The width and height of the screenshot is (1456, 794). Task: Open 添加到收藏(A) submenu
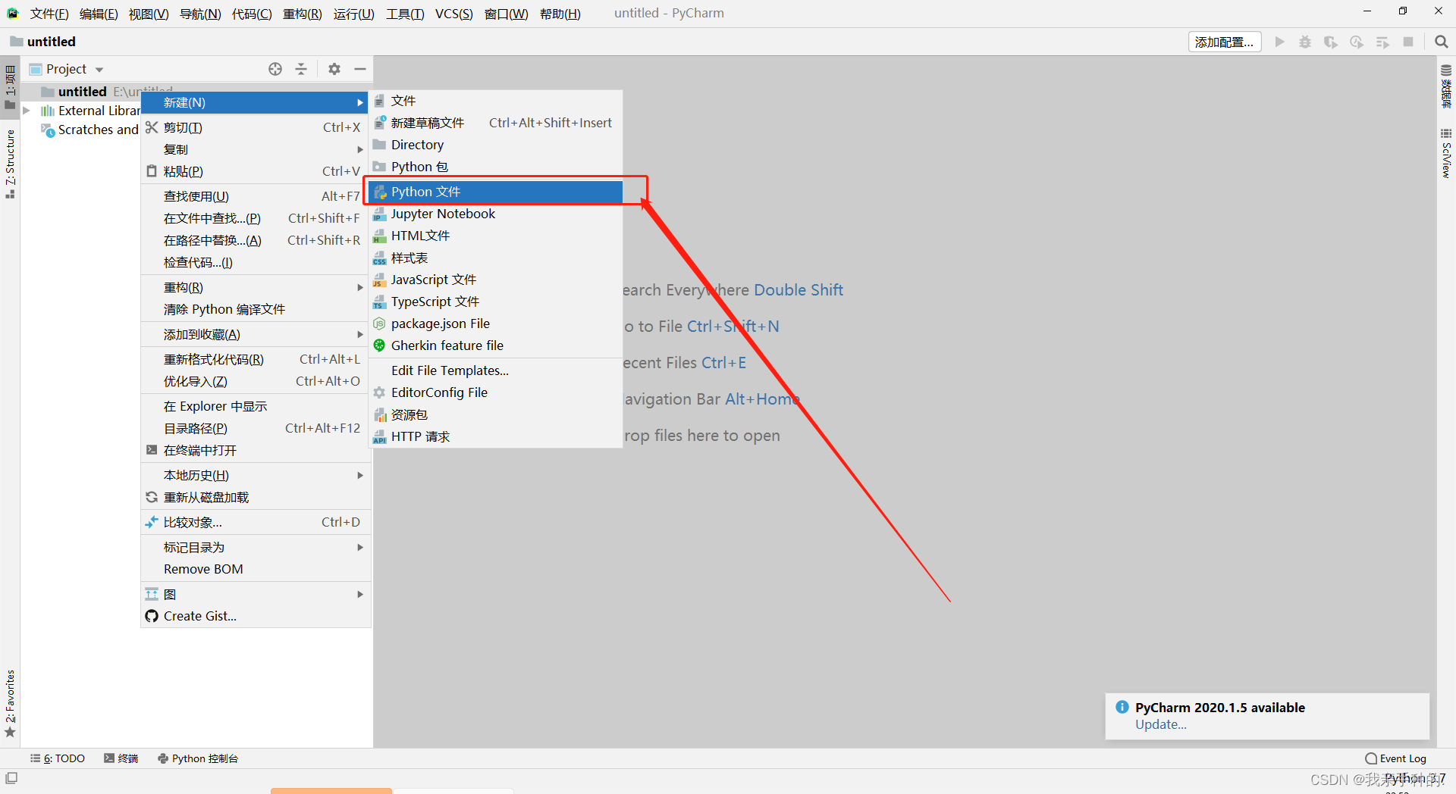click(256, 334)
